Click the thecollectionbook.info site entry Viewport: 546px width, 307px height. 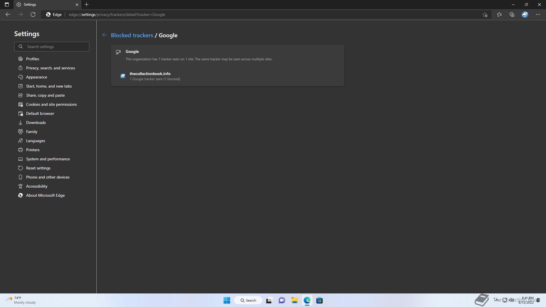[x=227, y=76]
